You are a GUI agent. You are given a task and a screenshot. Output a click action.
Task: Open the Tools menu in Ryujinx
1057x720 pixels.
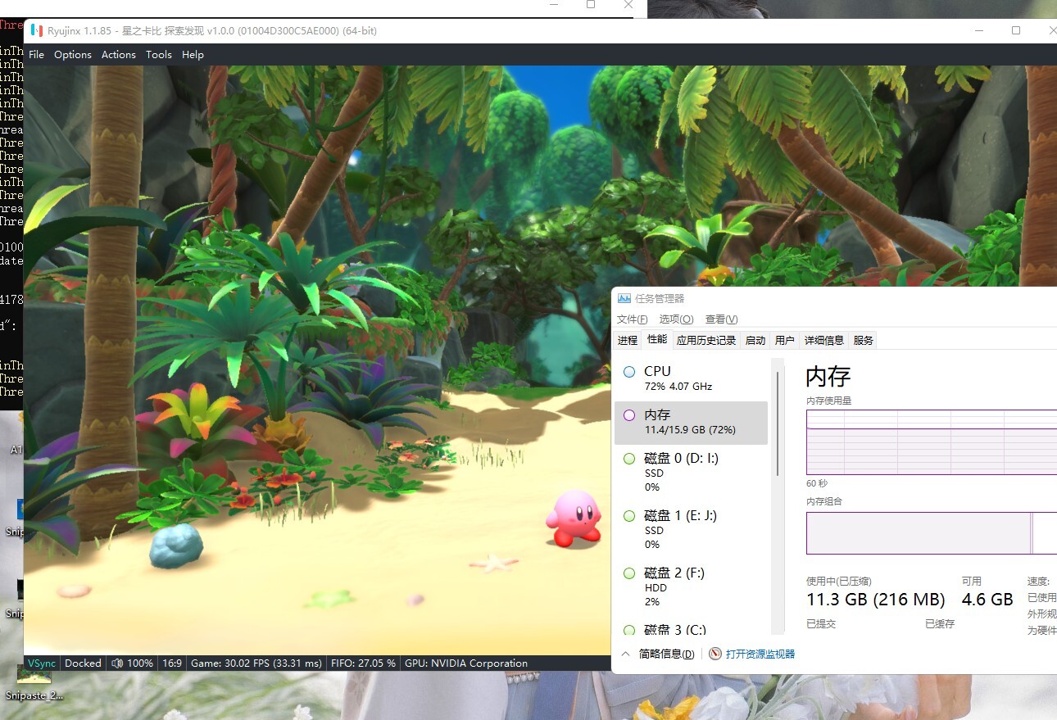[x=159, y=55]
